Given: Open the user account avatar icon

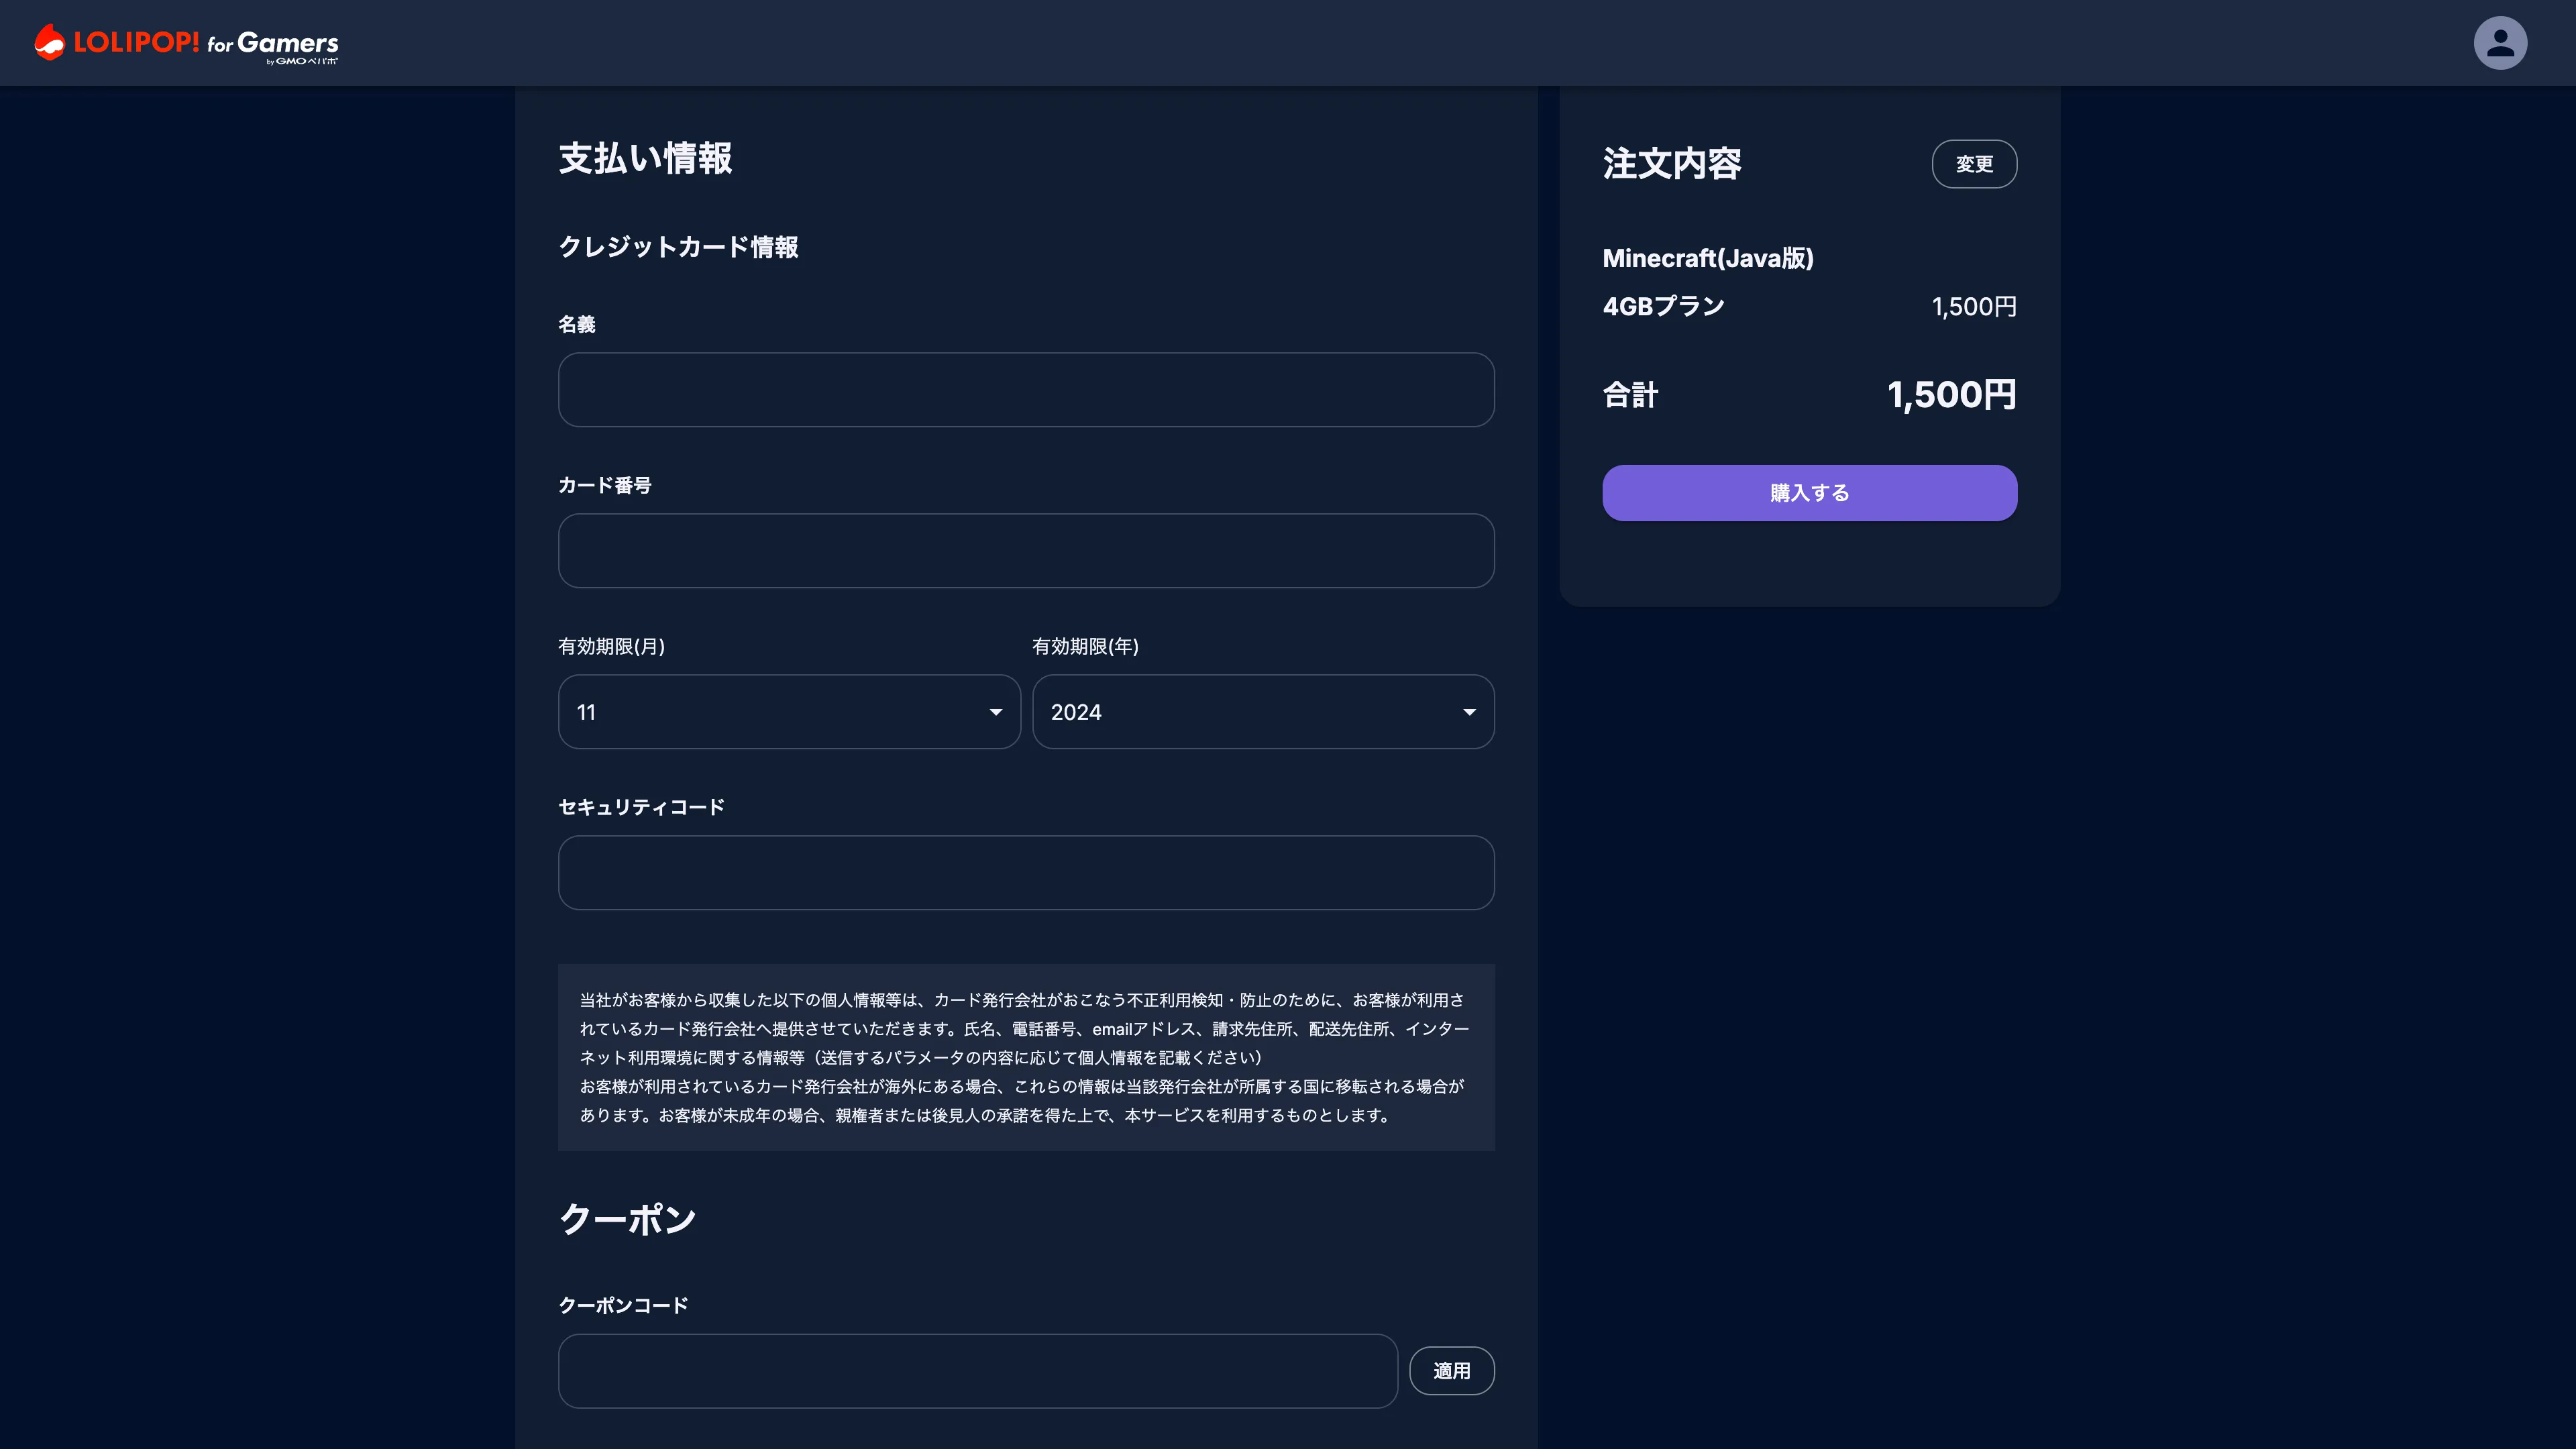Looking at the screenshot, I should (2500, 43).
